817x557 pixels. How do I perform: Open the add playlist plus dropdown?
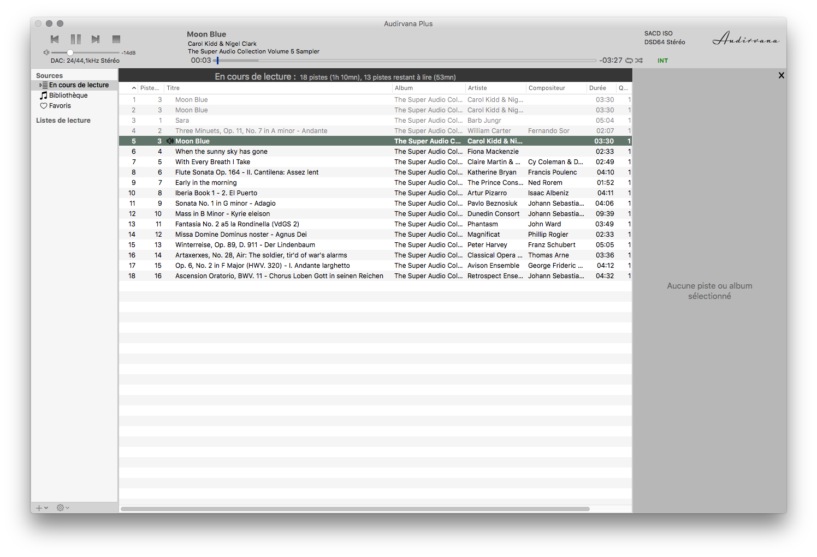42,508
